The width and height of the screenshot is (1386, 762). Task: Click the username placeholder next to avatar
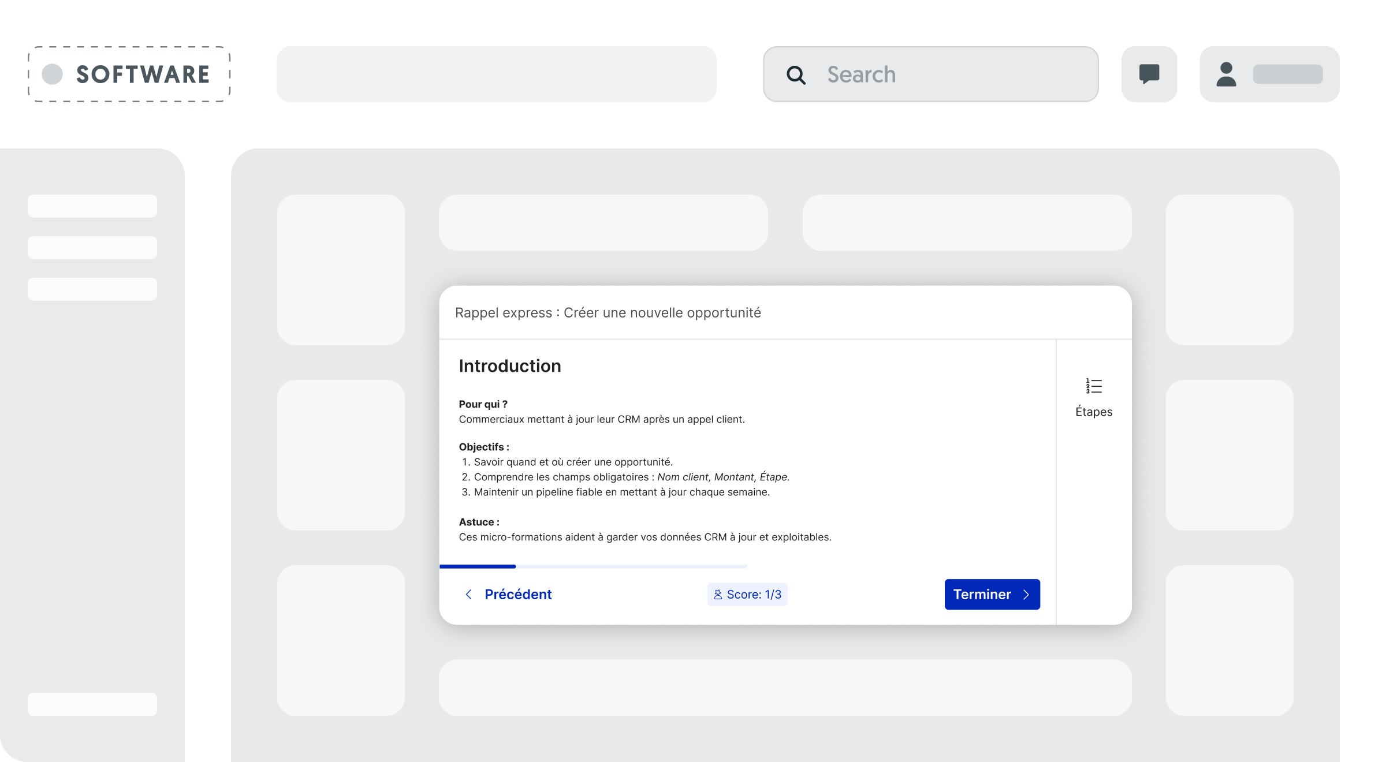click(1288, 74)
